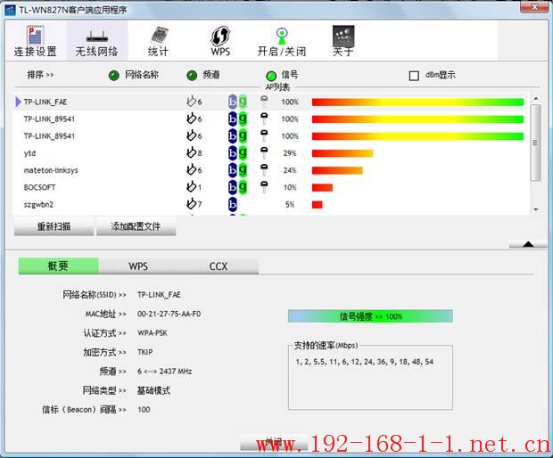Click the signal bar of BOCSOFT at 10%
The image size is (553, 458).
(x=322, y=187)
